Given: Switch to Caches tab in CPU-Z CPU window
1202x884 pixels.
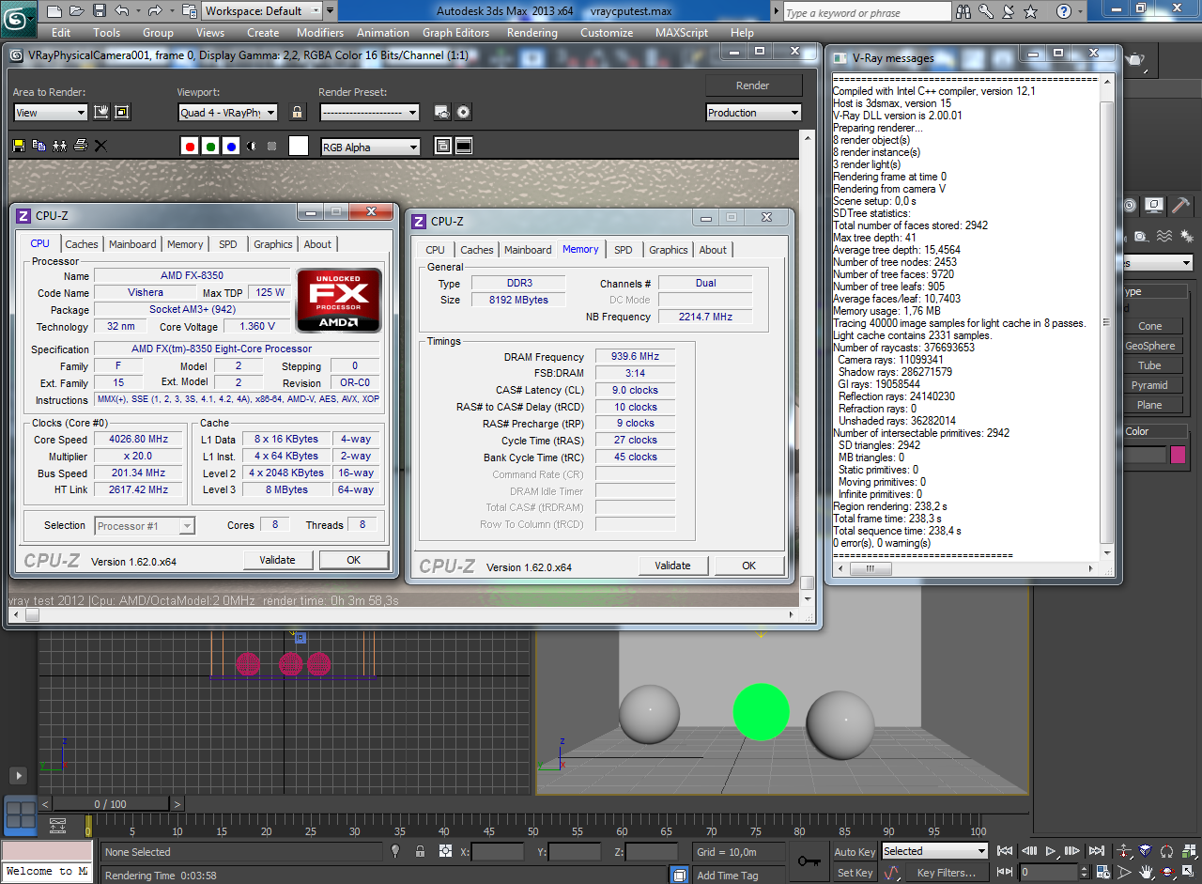Looking at the screenshot, I should 82,244.
